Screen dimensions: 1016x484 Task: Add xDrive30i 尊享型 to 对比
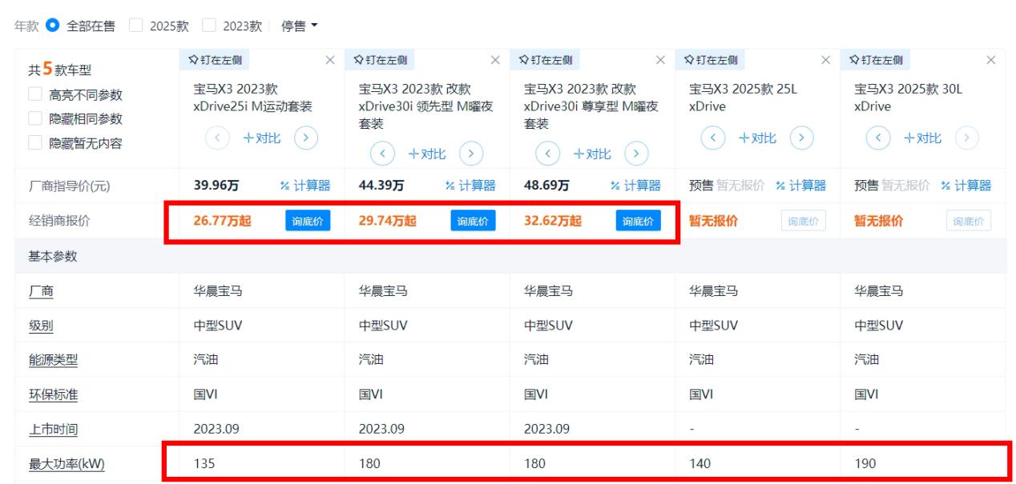coord(591,154)
